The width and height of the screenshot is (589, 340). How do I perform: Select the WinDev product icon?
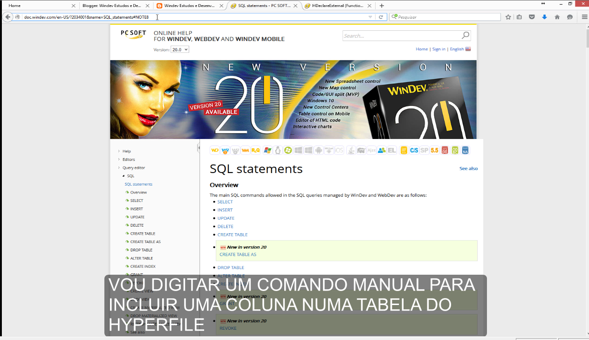click(x=214, y=150)
